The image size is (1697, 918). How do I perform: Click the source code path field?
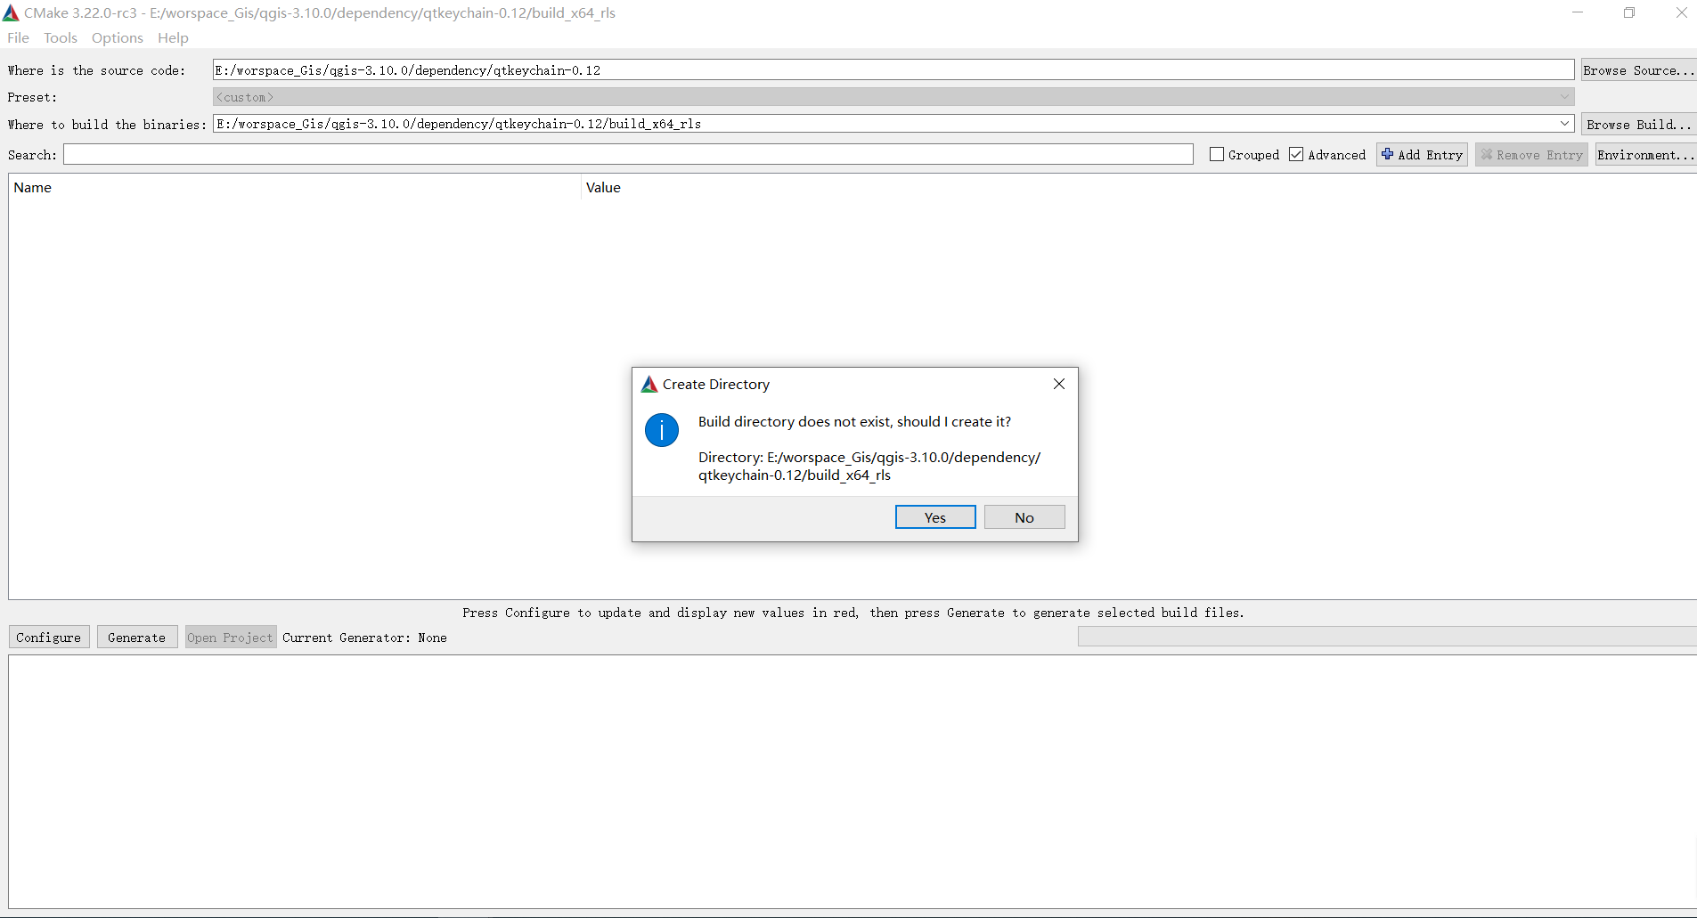coord(893,70)
